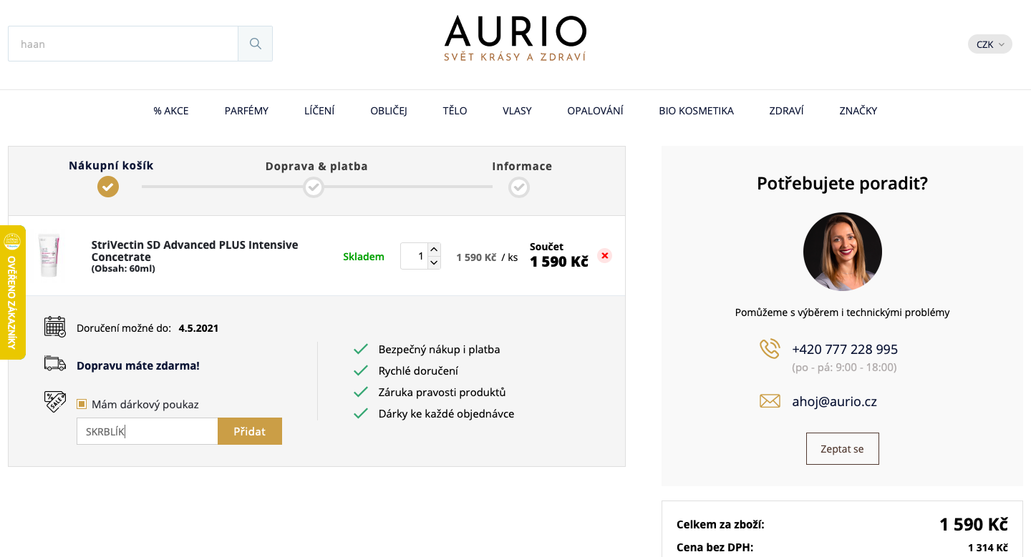
Task: Click the phone handset icon
Action: pyautogui.click(x=770, y=349)
